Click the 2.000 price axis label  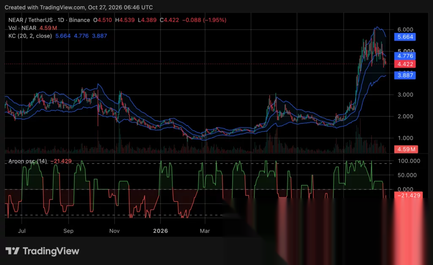pyautogui.click(x=405, y=117)
